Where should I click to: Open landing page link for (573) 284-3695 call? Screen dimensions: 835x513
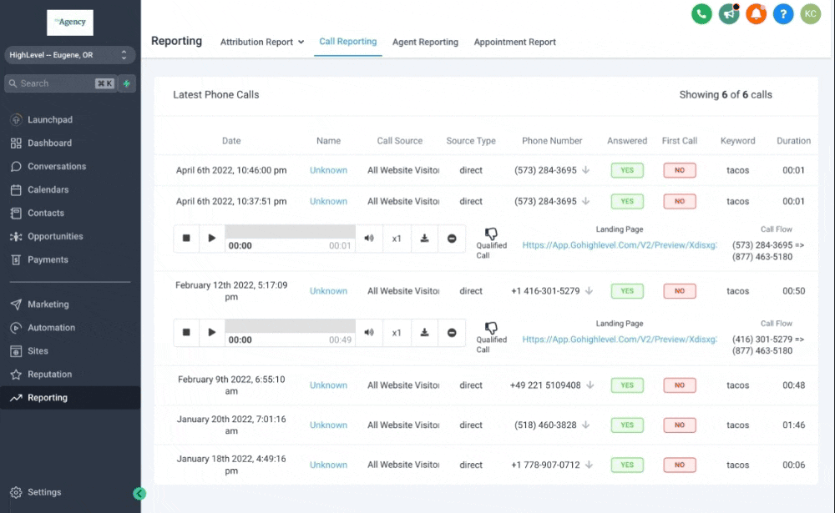pos(620,245)
